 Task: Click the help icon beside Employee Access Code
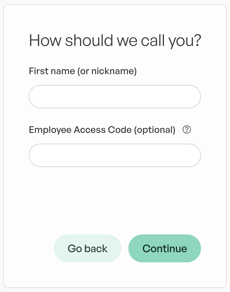(x=186, y=130)
